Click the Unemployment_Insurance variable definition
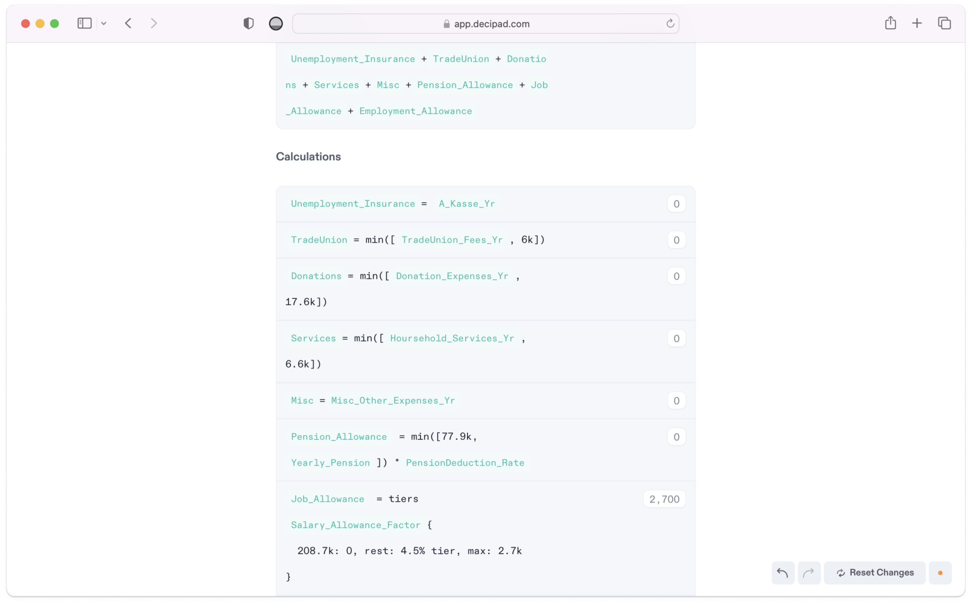 [x=353, y=204]
